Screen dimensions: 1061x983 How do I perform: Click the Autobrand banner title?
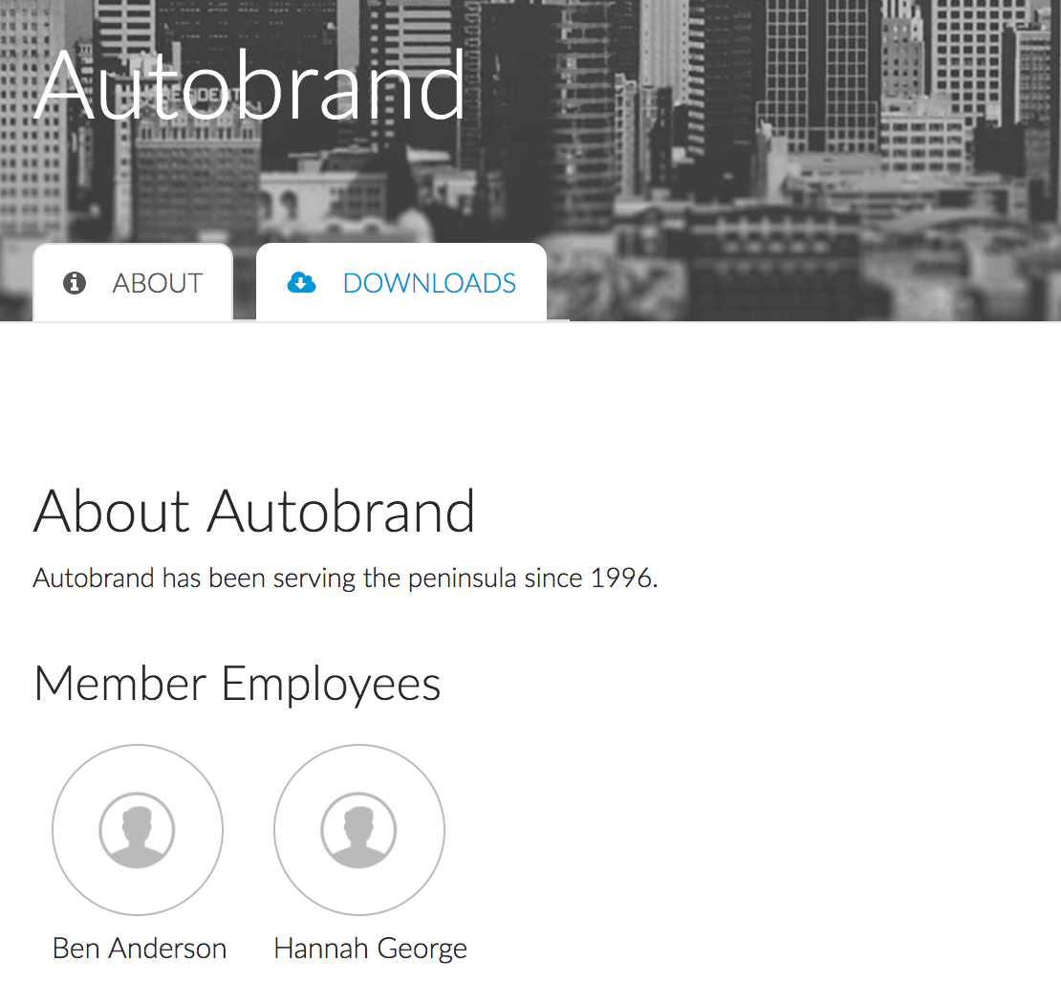tap(250, 84)
